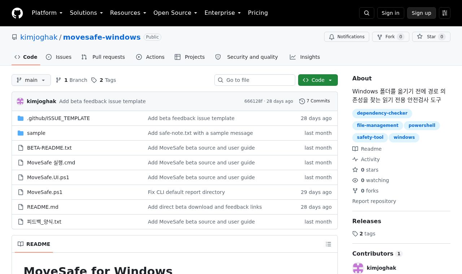Viewport: 462px width, 274px height.
Task: Open the Insights tab
Action: click(x=305, y=57)
